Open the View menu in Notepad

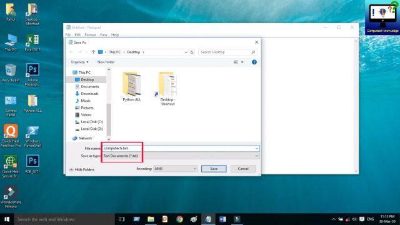pyautogui.click(x=103, y=35)
